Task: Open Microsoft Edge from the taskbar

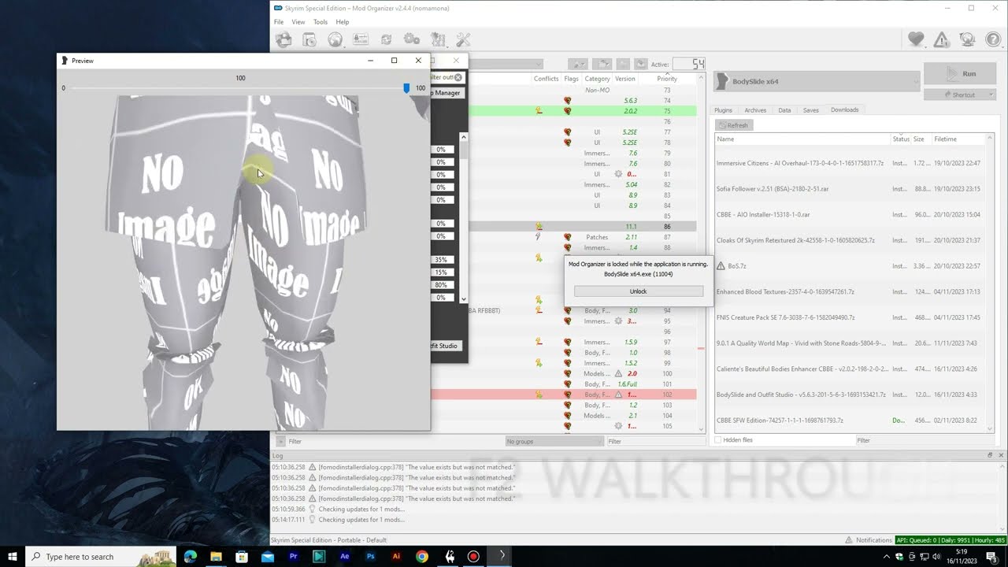Action: (x=190, y=557)
